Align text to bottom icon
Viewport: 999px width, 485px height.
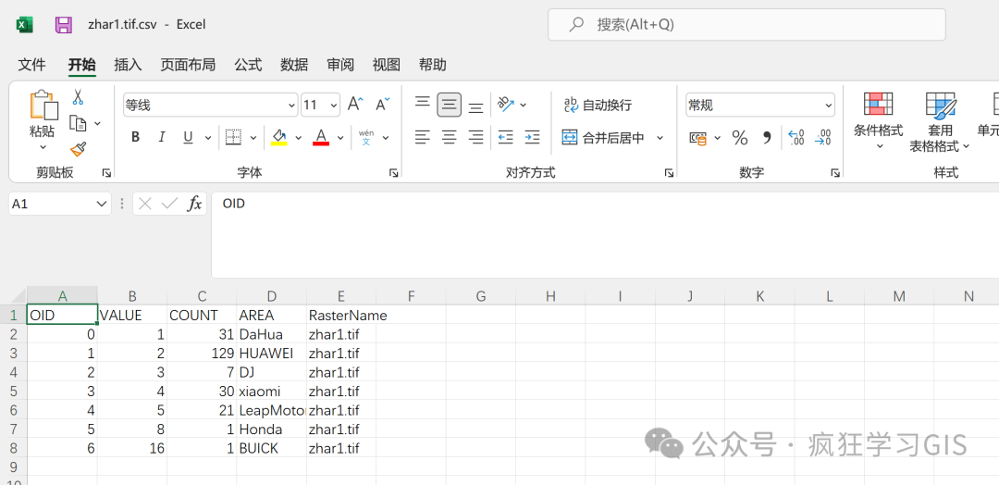(x=475, y=107)
